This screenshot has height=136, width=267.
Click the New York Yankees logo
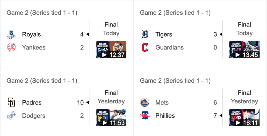click(x=11, y=47)
